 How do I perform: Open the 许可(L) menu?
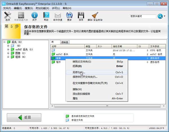[56, 8]
